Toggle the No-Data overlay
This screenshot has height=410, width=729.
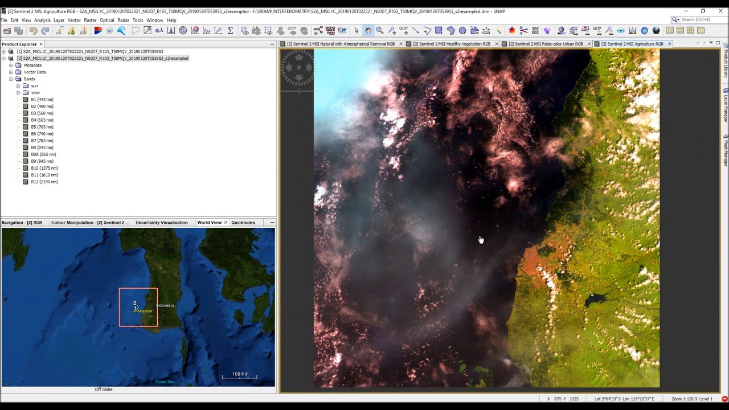[244, 31]
